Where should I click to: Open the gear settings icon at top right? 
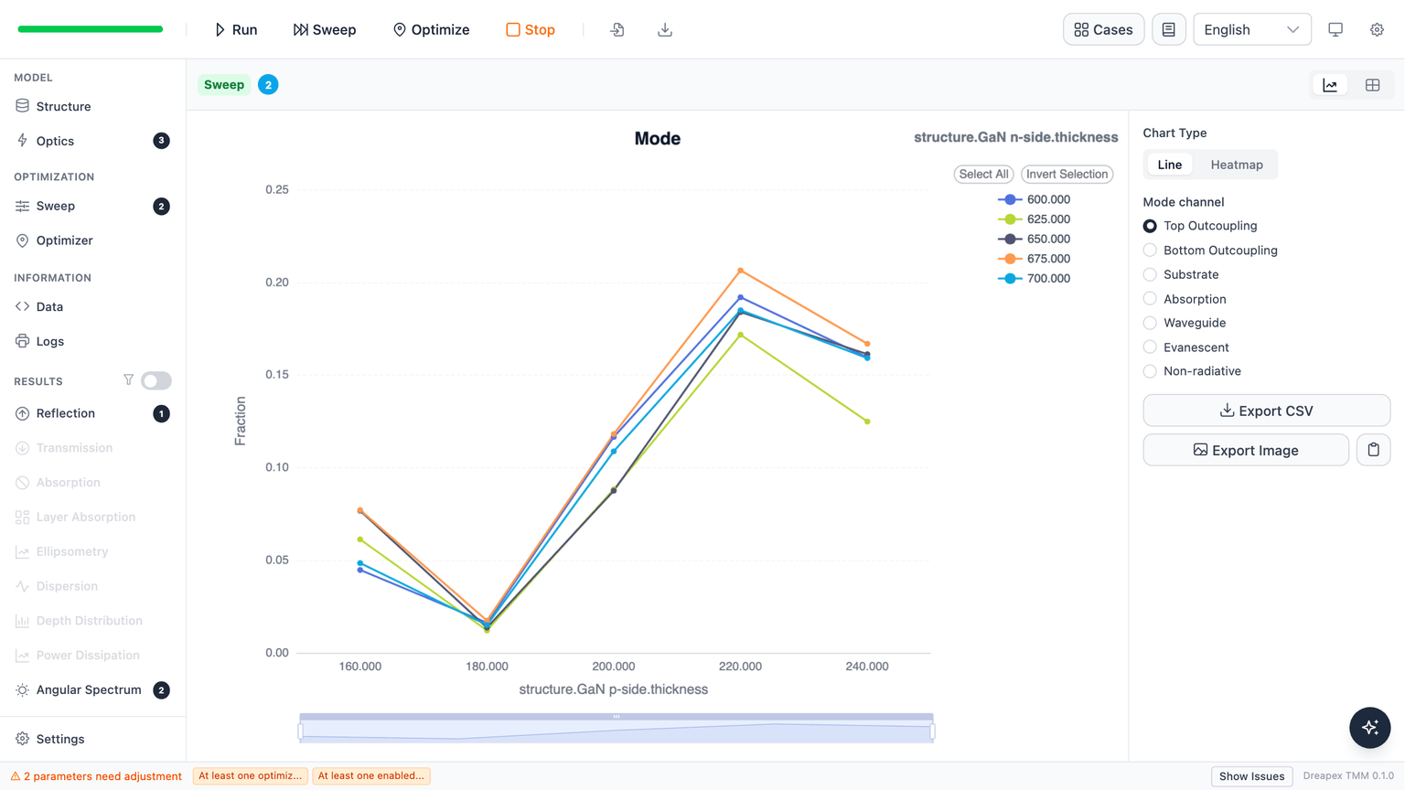[x=1377, y=29]
